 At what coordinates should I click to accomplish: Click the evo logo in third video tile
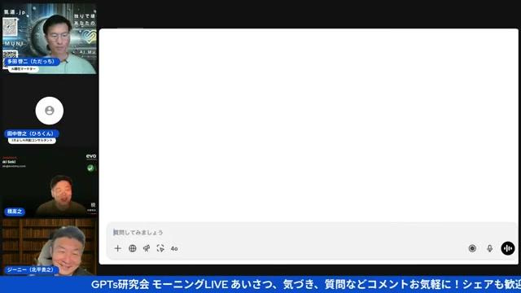click(91, 155)
